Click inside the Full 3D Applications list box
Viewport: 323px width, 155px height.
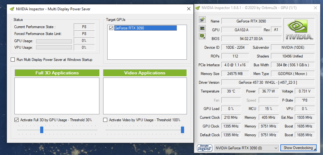click(x=57, y=96)
